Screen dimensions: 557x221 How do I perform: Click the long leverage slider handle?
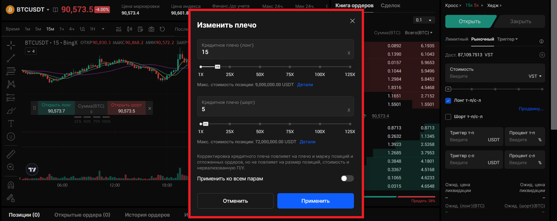217,67
